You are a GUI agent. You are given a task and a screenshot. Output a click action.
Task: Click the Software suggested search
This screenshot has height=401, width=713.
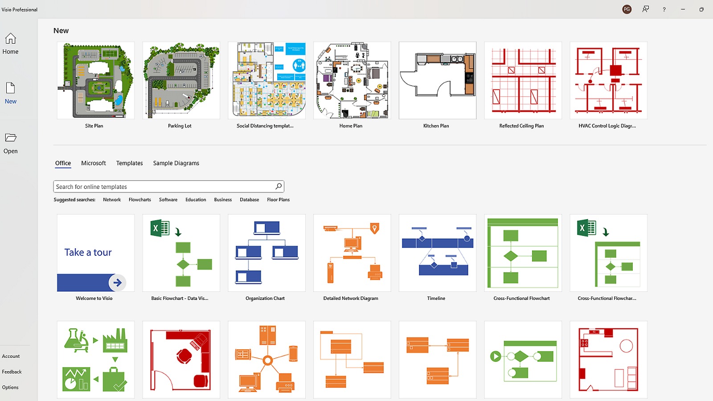[x=168, y=200]
